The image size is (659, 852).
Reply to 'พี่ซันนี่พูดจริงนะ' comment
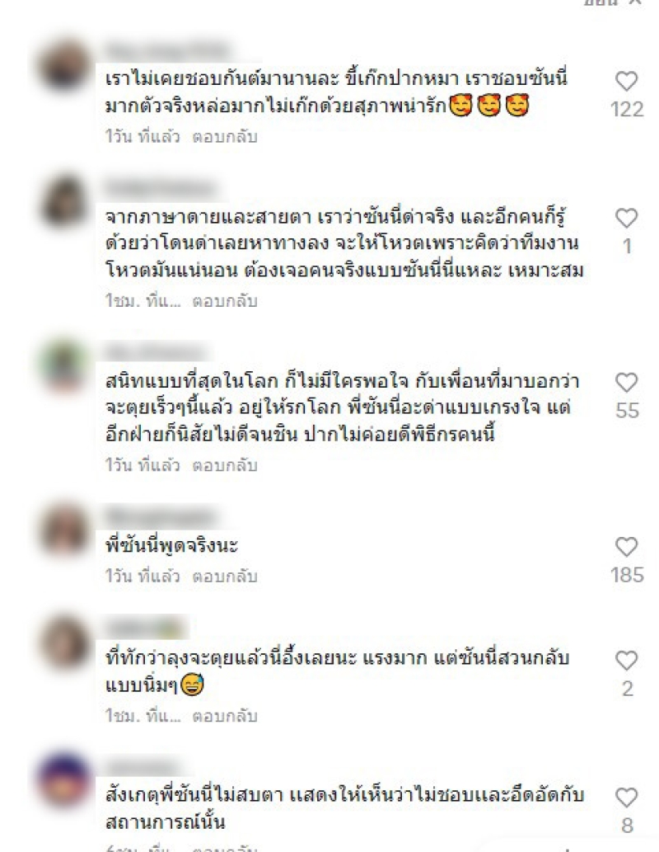tap(225, 576)
